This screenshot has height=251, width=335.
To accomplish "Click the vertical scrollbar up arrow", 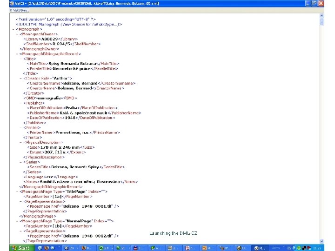I will point(322,16).
